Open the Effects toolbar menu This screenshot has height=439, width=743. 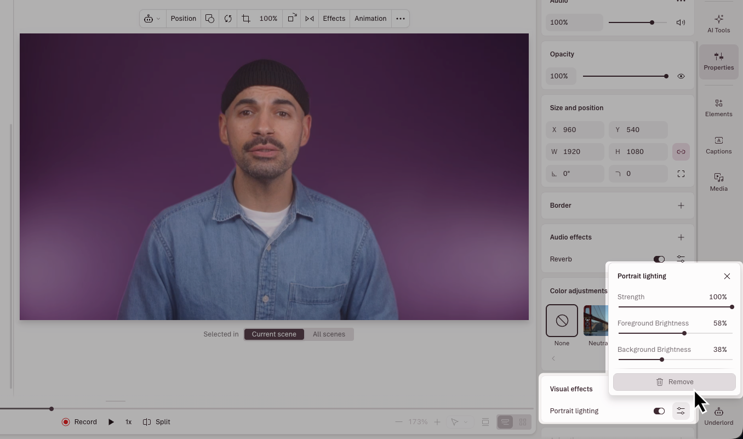click(x=334, y=19)
